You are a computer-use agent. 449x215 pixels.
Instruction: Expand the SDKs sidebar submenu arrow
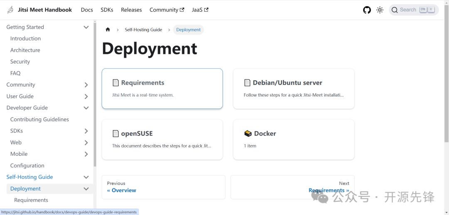point(86,131)
